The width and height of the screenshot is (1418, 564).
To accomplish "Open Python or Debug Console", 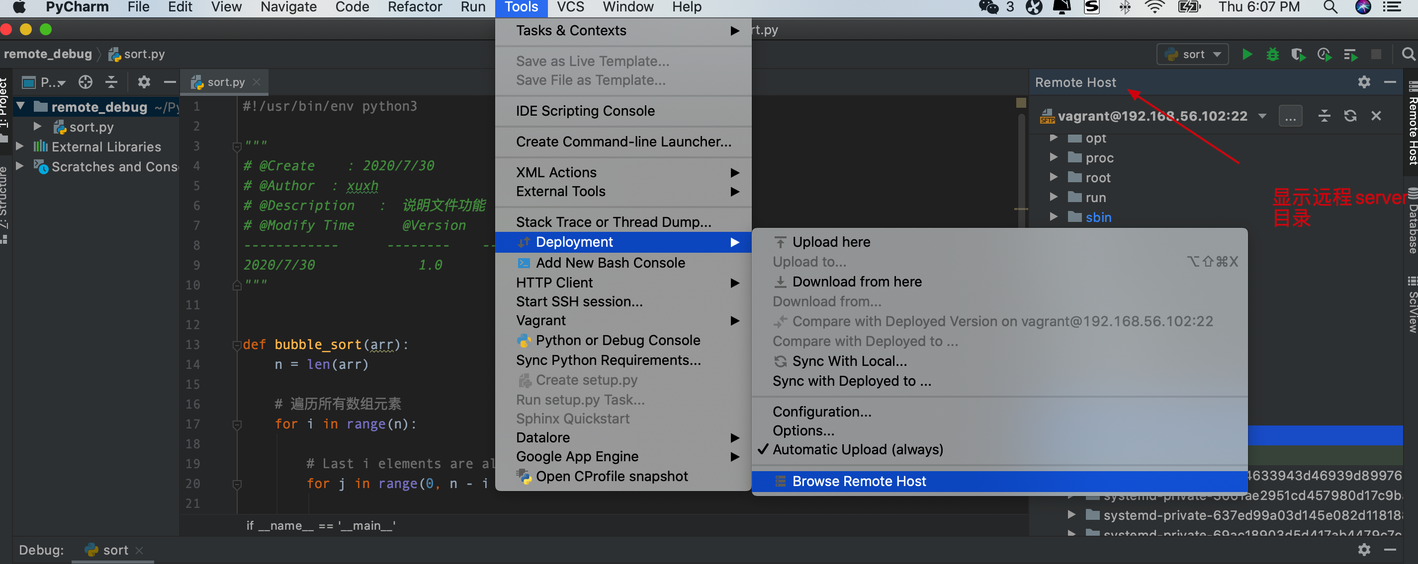I will pos(623,340).
